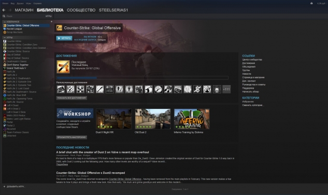Open the Old Dust 2 workshop thumbnail
Image resolution: width=328 pixels, height=195 pixels.
pos(153,119)
